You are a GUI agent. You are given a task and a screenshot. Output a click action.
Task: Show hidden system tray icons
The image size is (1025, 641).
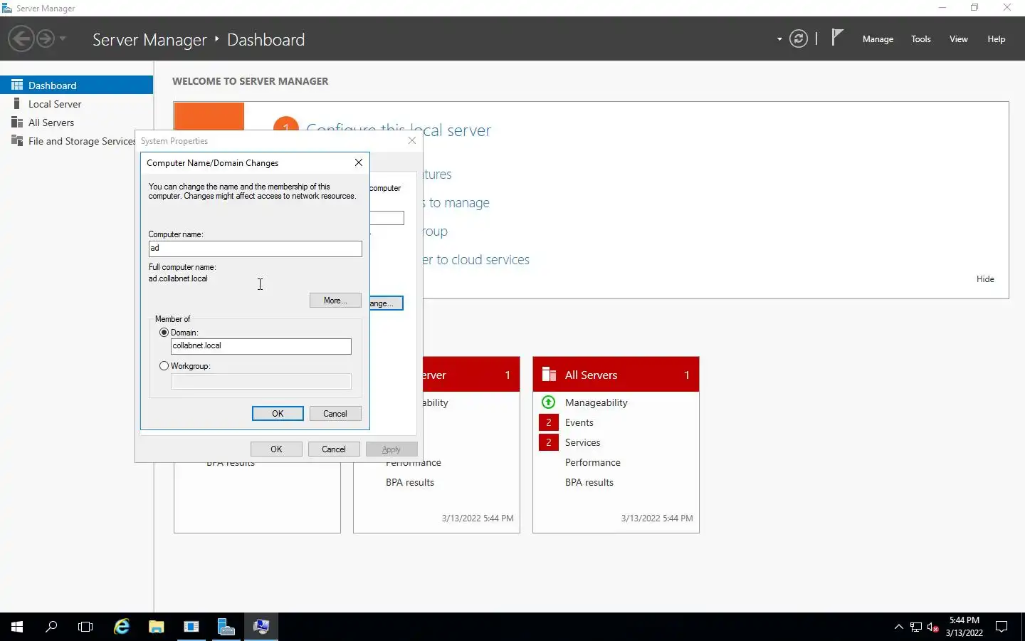coord(898,627)
